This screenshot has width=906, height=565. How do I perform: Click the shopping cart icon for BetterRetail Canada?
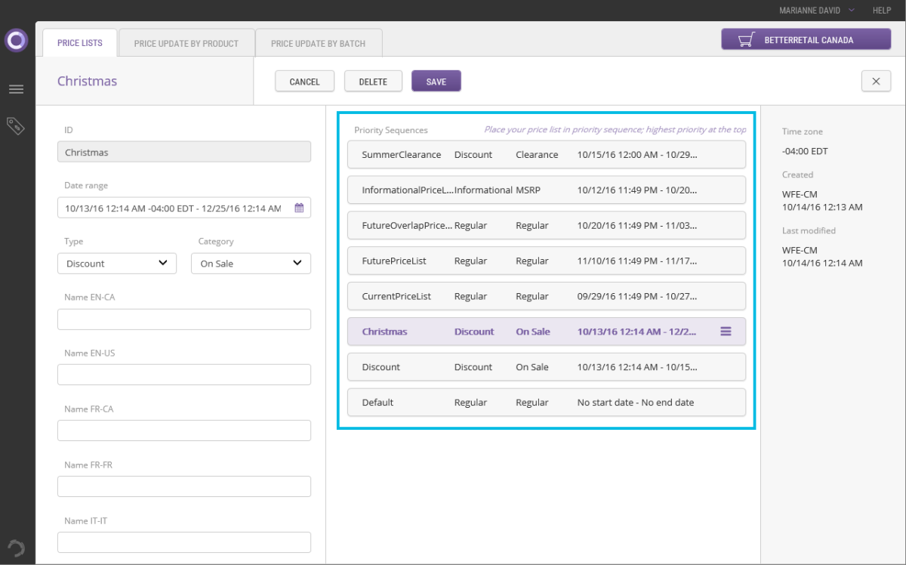pos(747,40)
